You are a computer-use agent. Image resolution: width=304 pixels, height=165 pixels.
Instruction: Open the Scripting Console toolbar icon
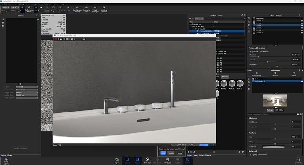104,9
